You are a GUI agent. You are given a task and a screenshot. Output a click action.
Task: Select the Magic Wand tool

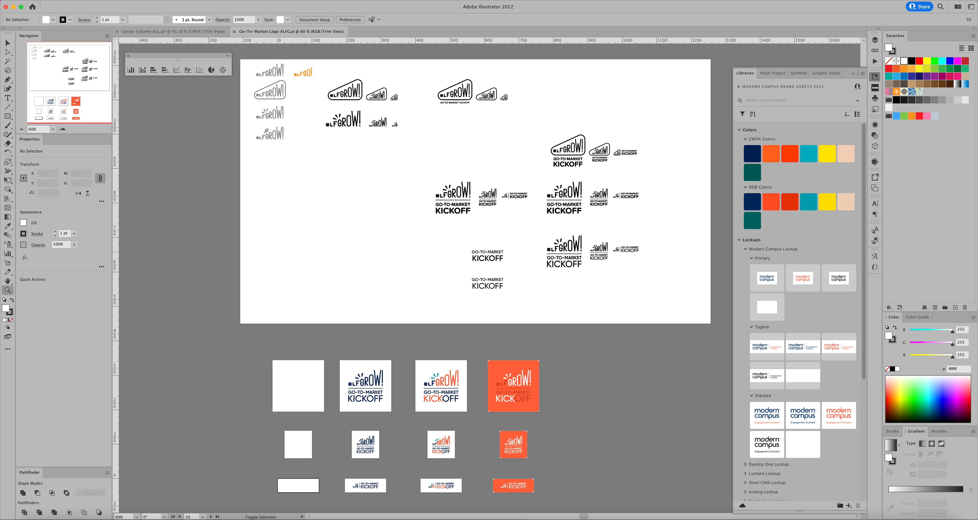pos(8,61)
